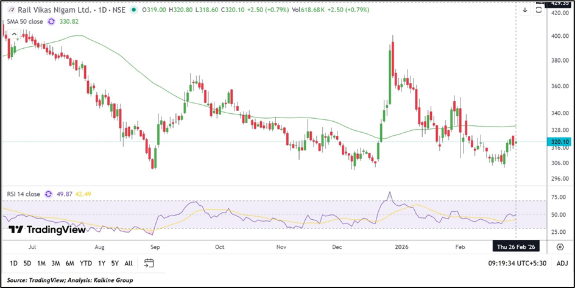The image size is (575, 288).
Task: Open the SMA 50 close indicator legend
Action: click(x=23, y=21)
